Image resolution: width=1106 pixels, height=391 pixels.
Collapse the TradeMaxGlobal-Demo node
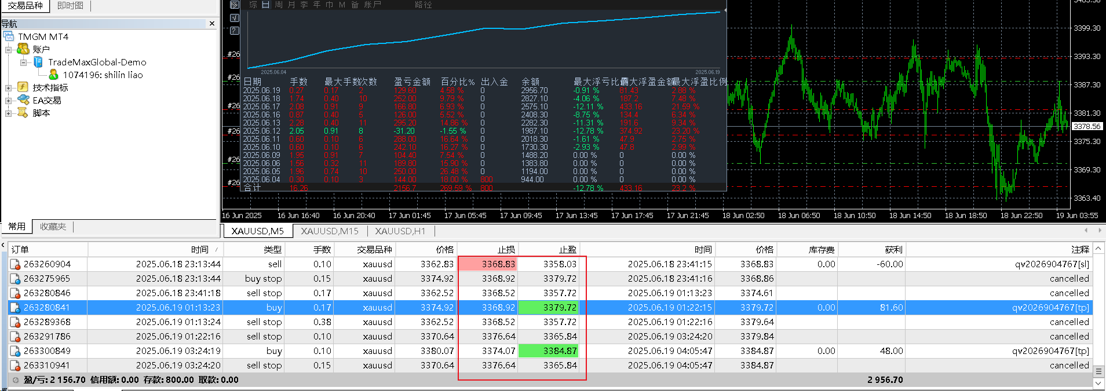(23, 62)
